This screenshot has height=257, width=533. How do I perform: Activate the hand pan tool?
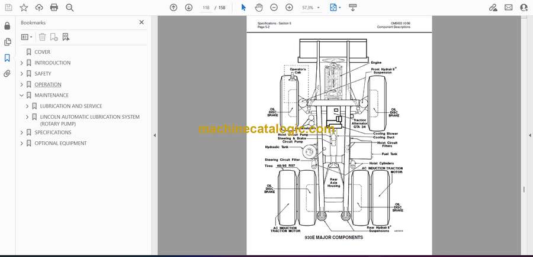[259, 8]
